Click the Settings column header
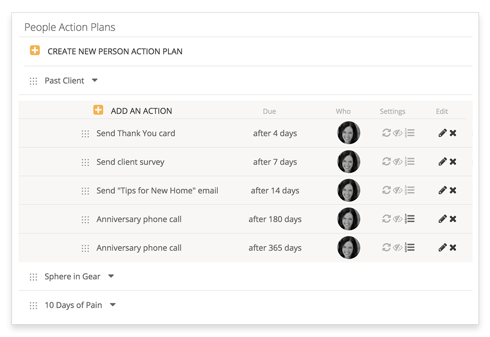Screen dimensions: 490x337 pos(392,112)
